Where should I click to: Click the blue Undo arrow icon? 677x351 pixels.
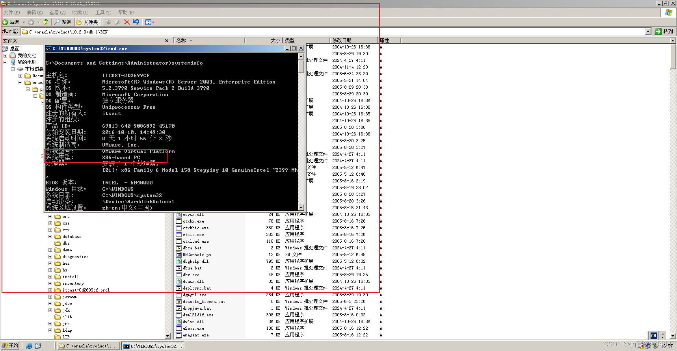click(136, 22)
